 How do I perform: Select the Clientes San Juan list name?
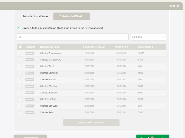pyautogui.click(x=49, y=106)
